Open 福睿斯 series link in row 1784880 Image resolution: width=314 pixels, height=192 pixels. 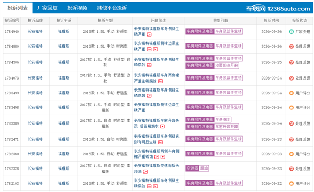coord(64,46)
